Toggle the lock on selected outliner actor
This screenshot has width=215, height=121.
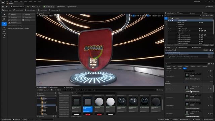(x=172, y=21)
